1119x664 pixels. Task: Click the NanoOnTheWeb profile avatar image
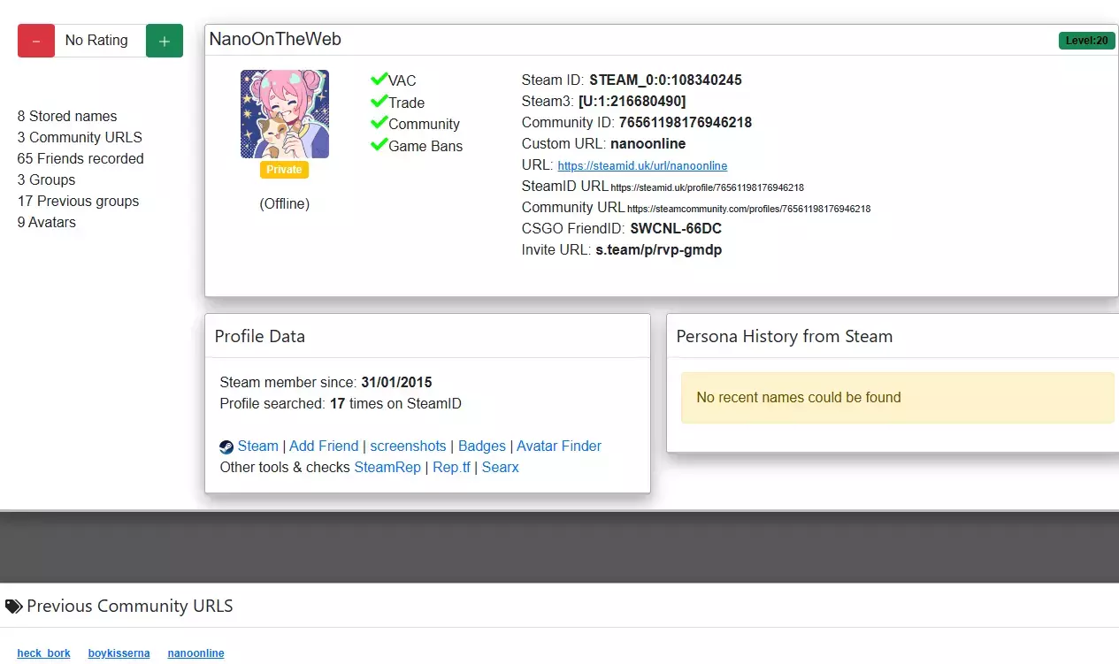pos(285,114)
